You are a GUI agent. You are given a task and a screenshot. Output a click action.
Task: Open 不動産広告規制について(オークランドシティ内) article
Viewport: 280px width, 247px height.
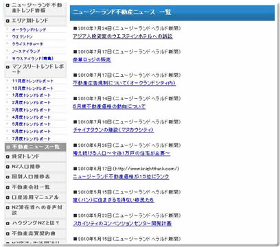[x=124, y=83]
